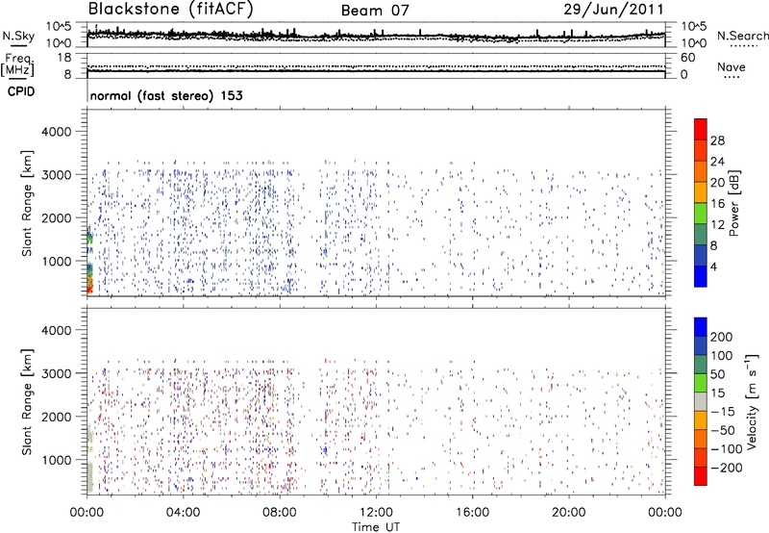Image resolution: width=769 pixels, height=533 pixels.
Task: Click the strong red echo cluster in power panel
Action: coord(89,286)
